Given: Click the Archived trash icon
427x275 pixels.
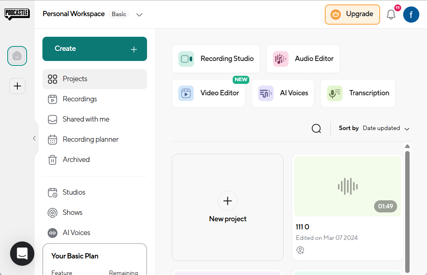Looking at the screenshot, I should 52,160.
